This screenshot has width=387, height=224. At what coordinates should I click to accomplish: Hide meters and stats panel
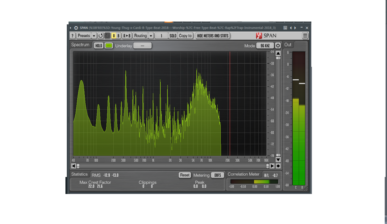[212, 36]
